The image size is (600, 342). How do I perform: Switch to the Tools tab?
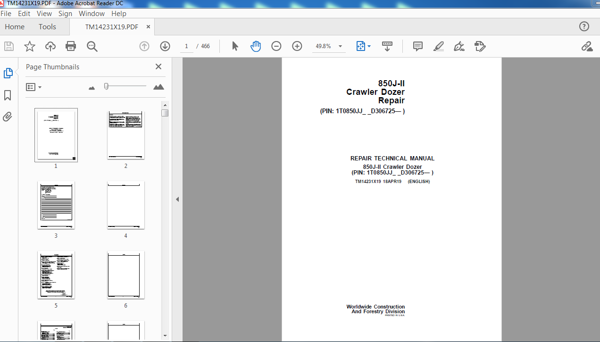pyautogui.click(x=47, y=27)
